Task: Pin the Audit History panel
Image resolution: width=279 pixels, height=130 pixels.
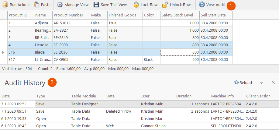Action: click(261, 83)
